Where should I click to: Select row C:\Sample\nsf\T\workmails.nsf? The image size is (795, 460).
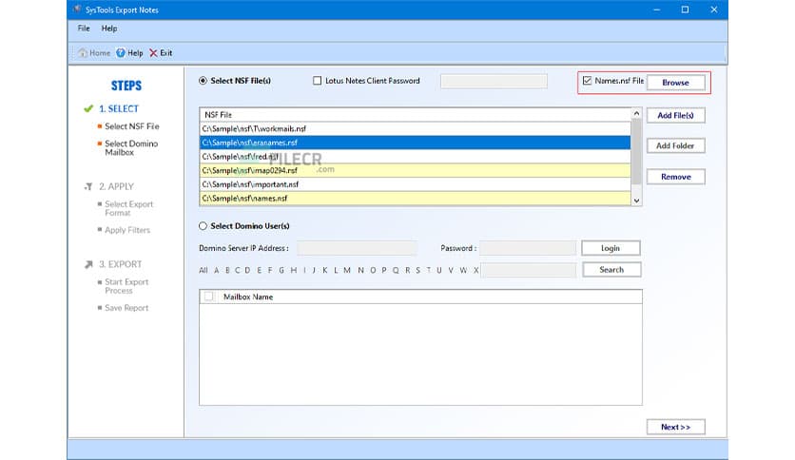click(416, 129)
